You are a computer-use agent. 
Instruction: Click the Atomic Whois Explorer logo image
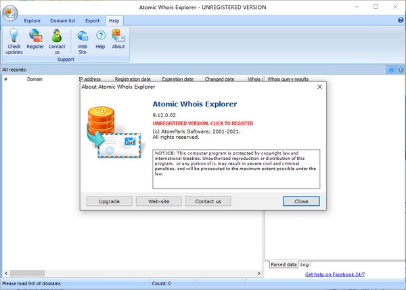click(x=114, y=132)
